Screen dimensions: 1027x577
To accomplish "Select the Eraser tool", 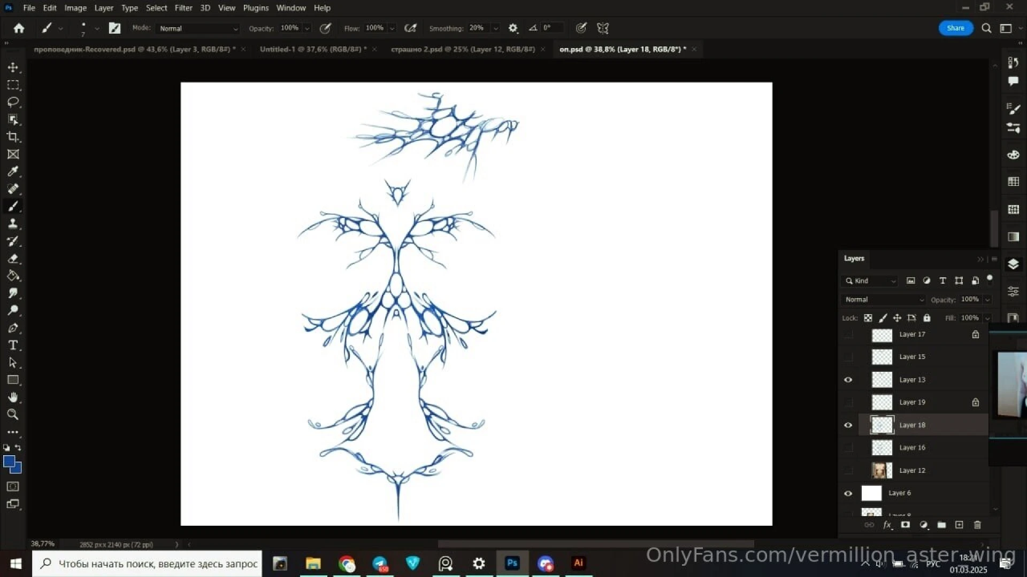I will (x=13, y=259).
